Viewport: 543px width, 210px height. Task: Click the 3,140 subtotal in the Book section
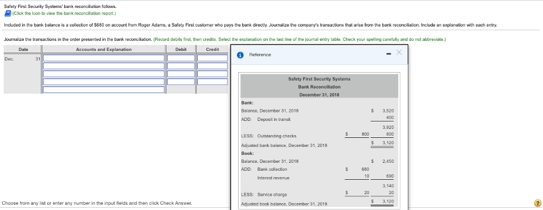(x=388, y=186)
